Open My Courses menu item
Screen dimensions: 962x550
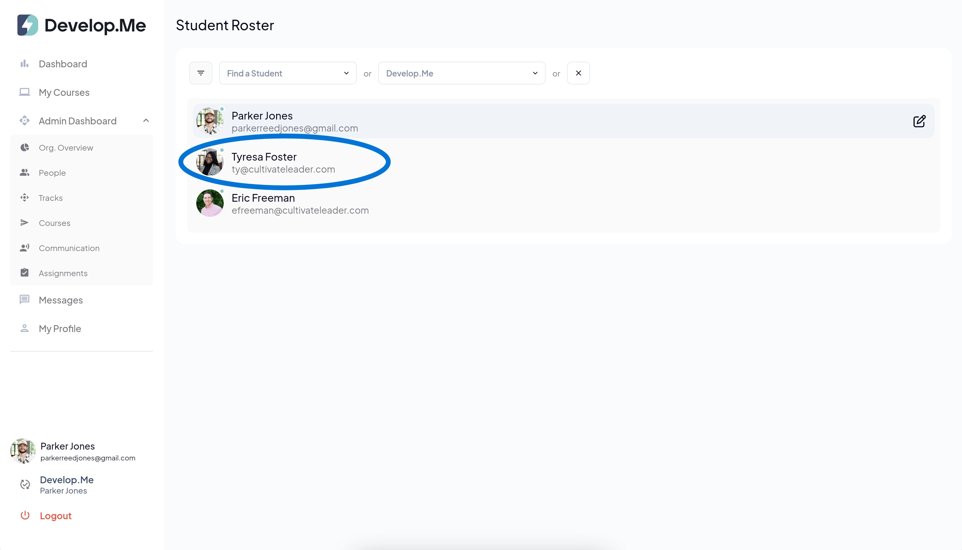pos(64,92)
